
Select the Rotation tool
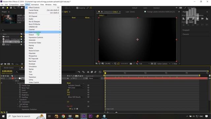pos(19,8)
